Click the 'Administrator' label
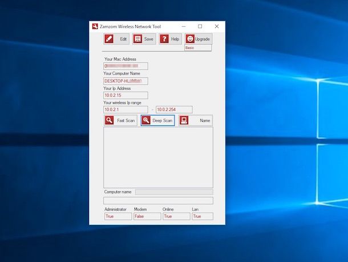The height and width of the screenshot is (262, 348). (115, 209)
